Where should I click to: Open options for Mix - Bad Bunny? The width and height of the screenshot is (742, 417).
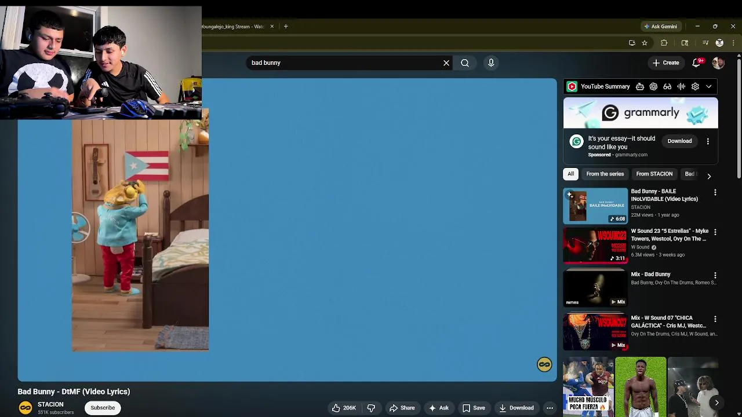click(715, 276)
